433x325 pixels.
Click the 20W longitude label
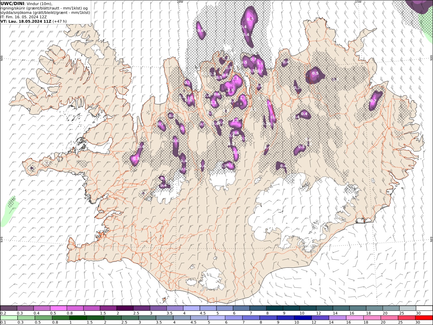point(180,2)
